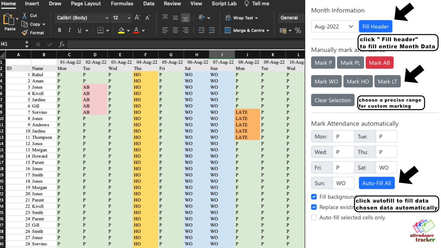Switch to the Page Layout tab

click(86, 4)
